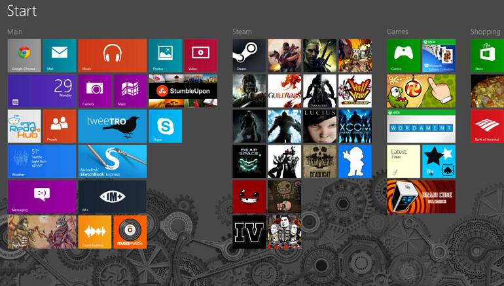Open the StumbleUpon tile
Screen dimensions: 504x286
click(183, 91)
